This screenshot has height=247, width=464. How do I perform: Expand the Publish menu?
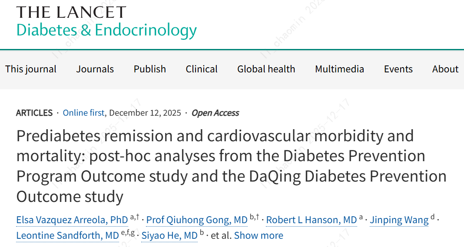coord(150,69)
